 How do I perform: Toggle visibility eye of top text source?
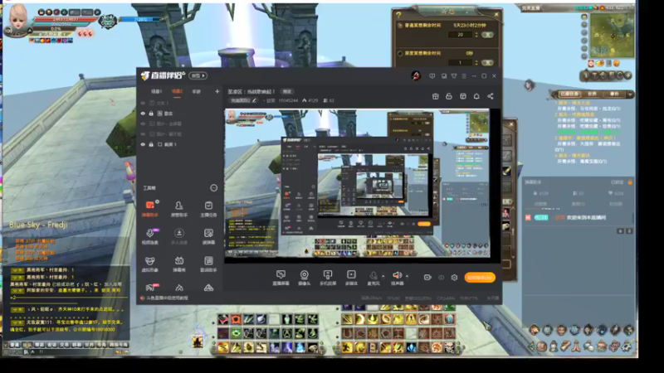tap(143, 103)
